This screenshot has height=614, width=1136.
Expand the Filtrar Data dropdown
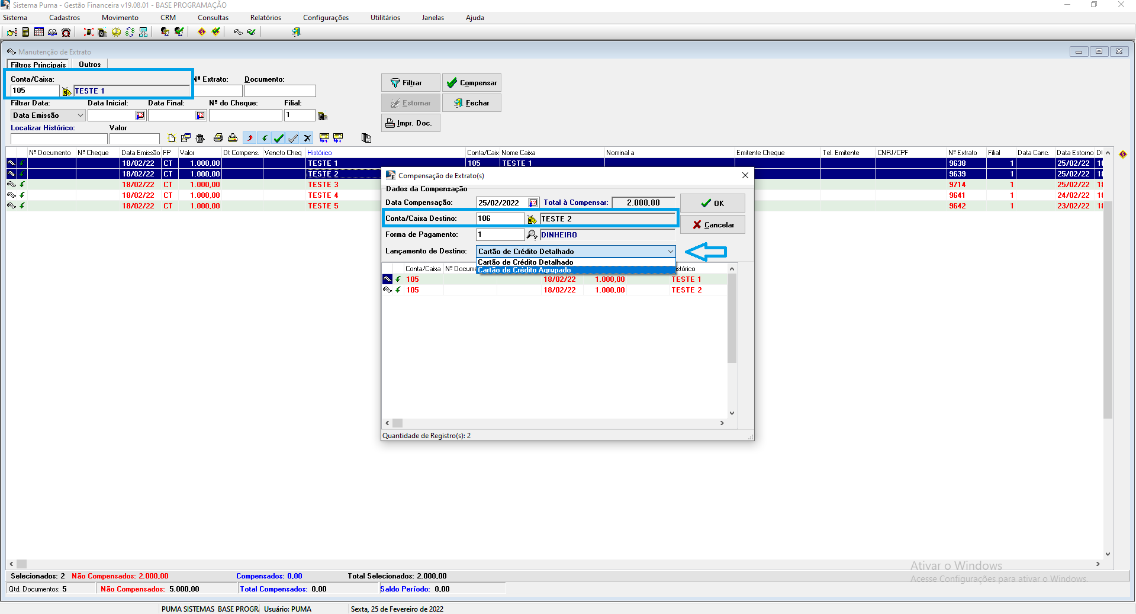pyautogui.click(x=80, y=115)
